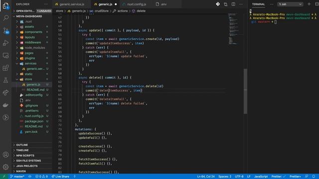Viewport: 319px width, 179px height.
Task: Open editor More Actions ellipsis
Action: point(241,4)
